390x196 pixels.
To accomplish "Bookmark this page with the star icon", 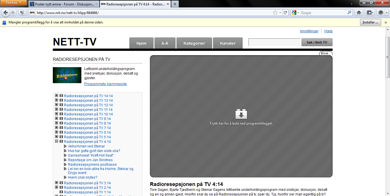I will tap(275, 13).
